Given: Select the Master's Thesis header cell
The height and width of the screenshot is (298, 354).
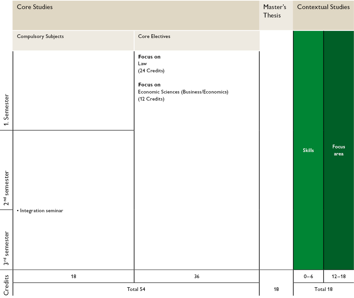Looking at the screenshot, I should click(x=275, y=11).
